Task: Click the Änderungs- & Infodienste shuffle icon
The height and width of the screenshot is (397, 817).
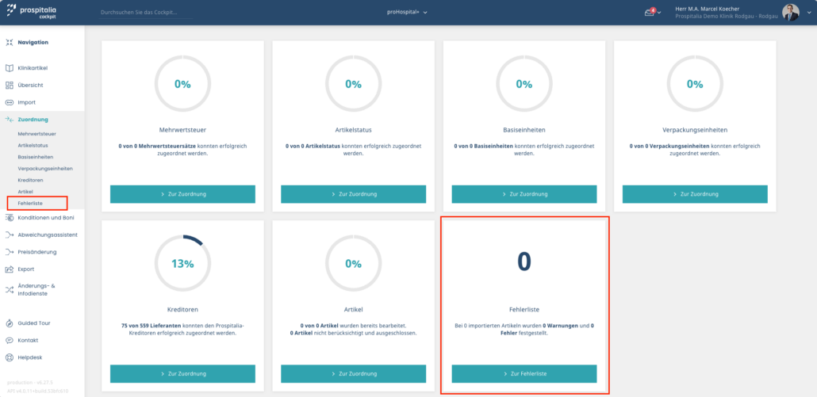Action: 9,290
